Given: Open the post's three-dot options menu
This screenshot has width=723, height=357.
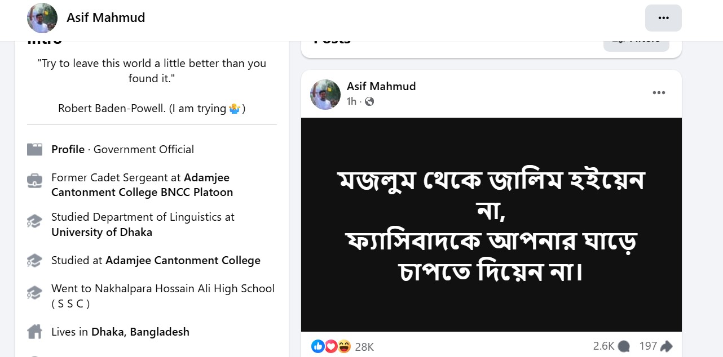Looking at the screenshot, I should [x=659, y=93].
